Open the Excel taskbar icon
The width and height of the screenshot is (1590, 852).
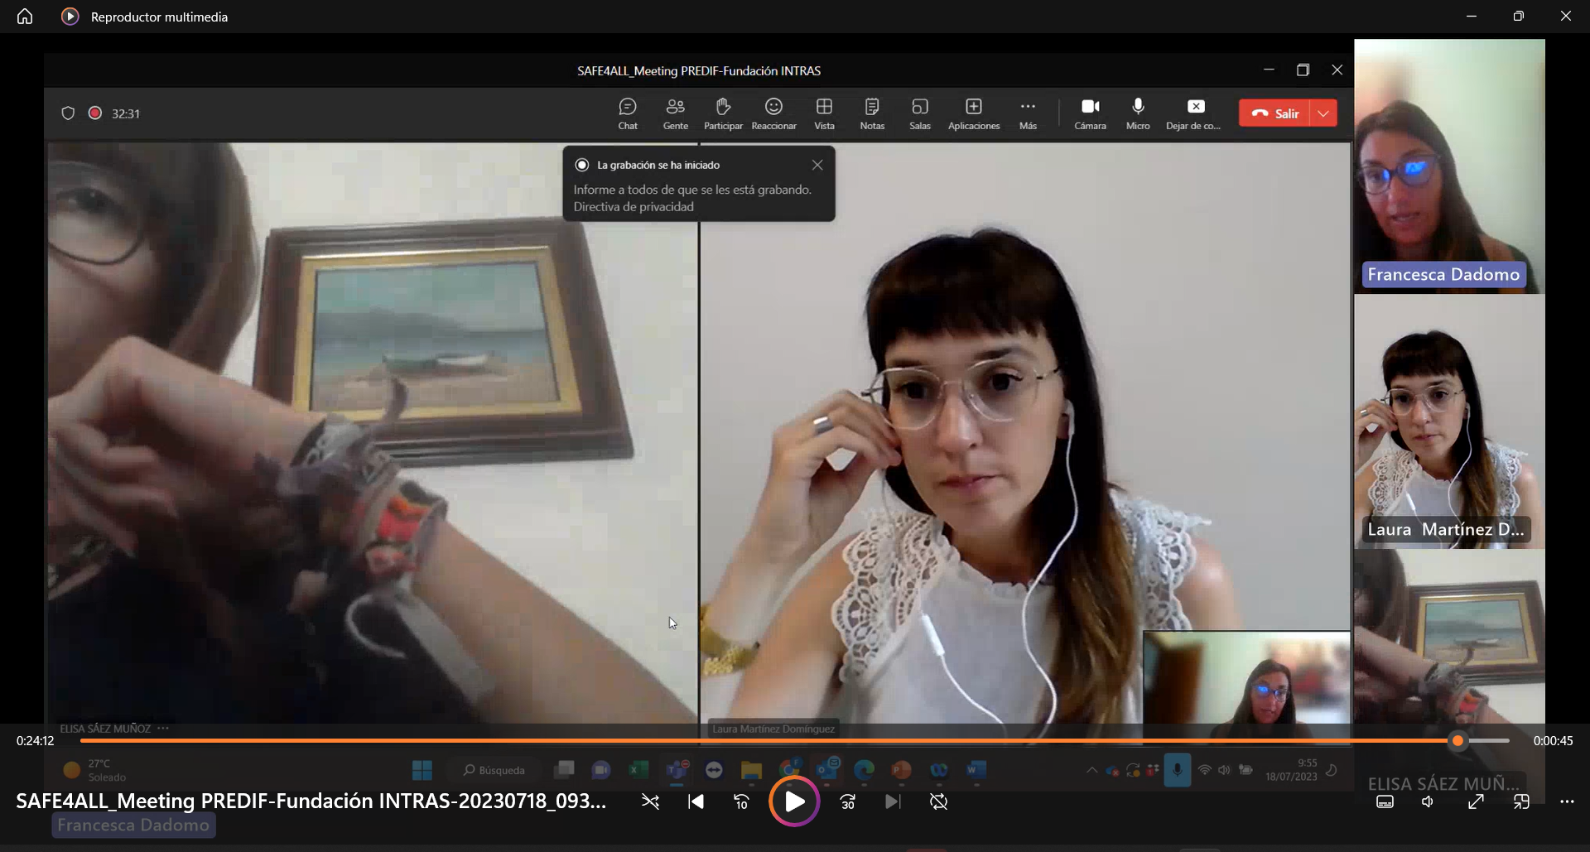tap(638, 771)
